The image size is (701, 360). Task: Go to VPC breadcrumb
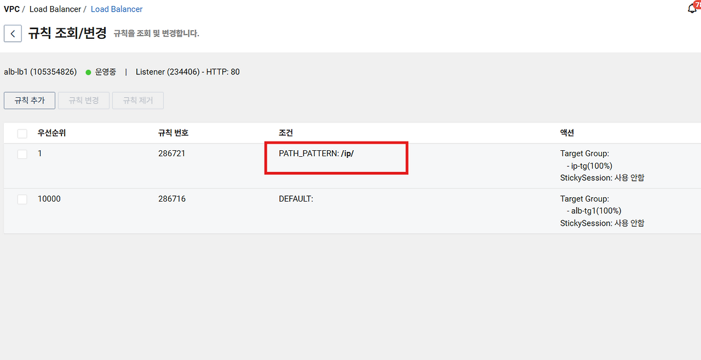coord(12,9)
